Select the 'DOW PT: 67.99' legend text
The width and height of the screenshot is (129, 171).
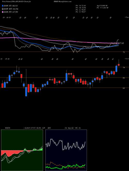click(x=11, y=12)
